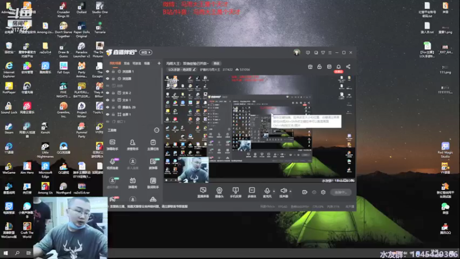Add a 手机投屏 phone cast source
The width and height of the screenshot is (460, 259).
click(x=236, y=192)
